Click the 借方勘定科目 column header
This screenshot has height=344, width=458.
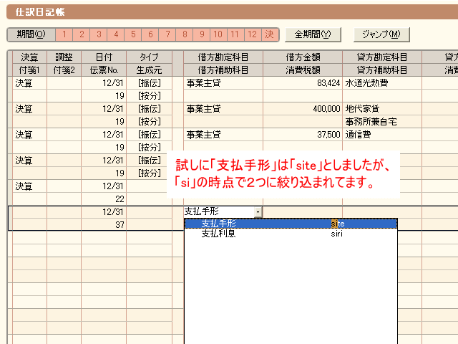[x=223, y=57]
